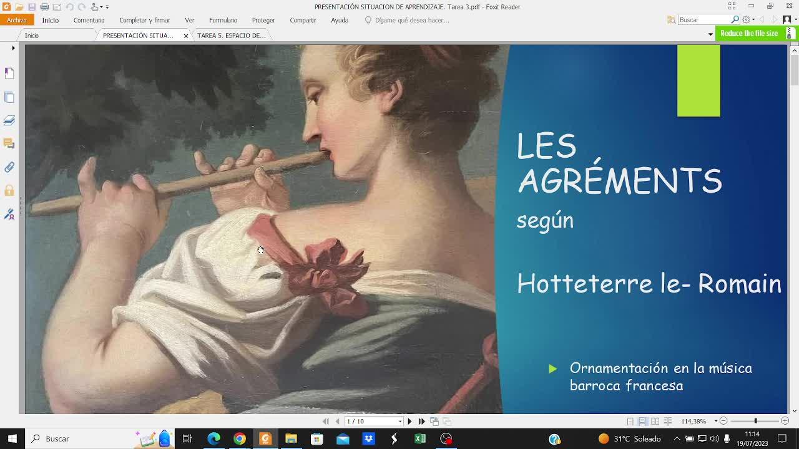Select facing pages view mode

(655, 422)
